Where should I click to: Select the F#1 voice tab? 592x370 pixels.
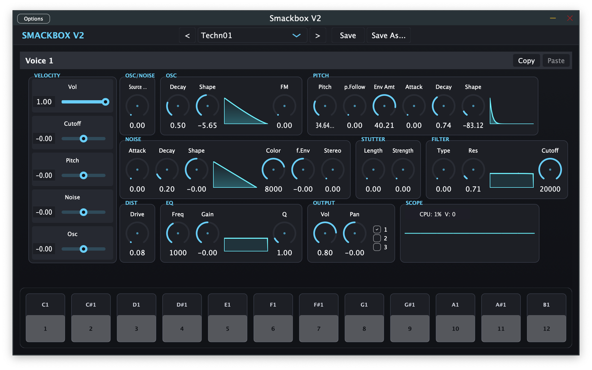pyautogui.click(x=319, y=305)
